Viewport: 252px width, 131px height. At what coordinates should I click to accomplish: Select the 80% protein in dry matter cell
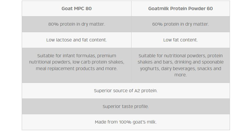(x=77, y=24)
